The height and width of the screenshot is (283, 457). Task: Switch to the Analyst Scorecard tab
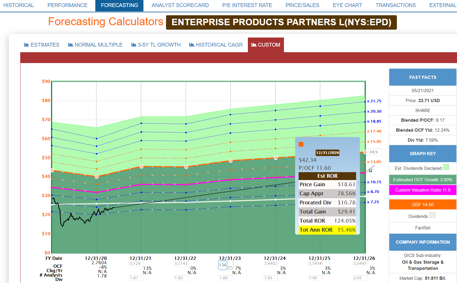[180, 5]
